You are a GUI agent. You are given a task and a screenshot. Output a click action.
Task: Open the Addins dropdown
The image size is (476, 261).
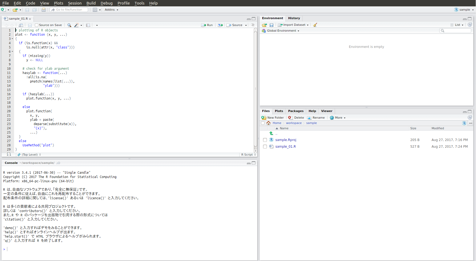pos(111,10)
